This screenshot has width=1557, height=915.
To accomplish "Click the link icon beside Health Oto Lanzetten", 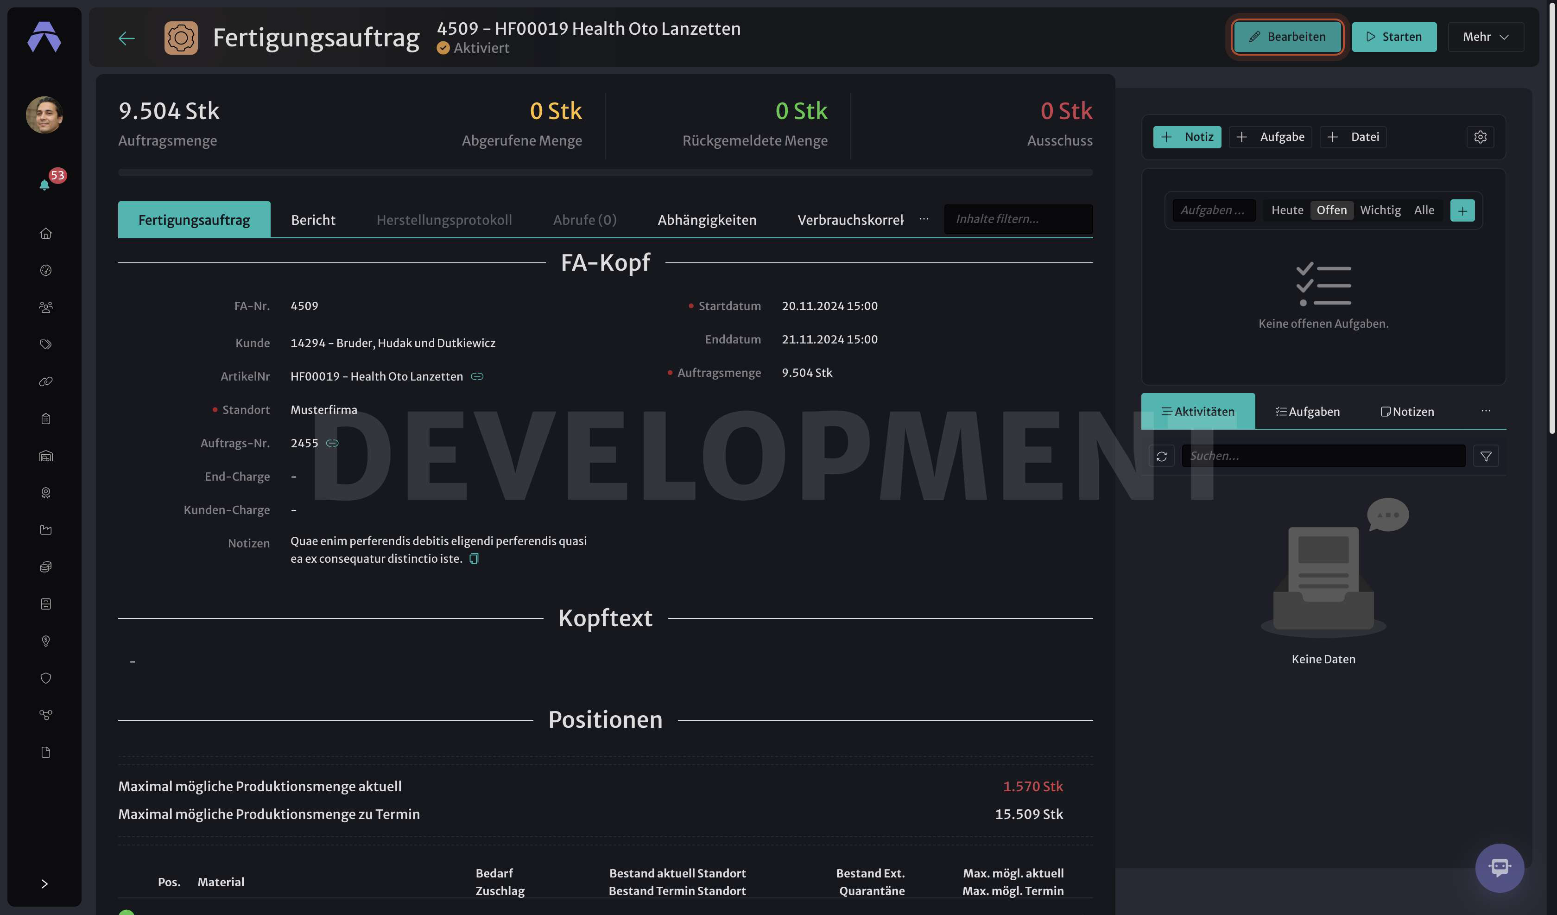I will (477, 376).
